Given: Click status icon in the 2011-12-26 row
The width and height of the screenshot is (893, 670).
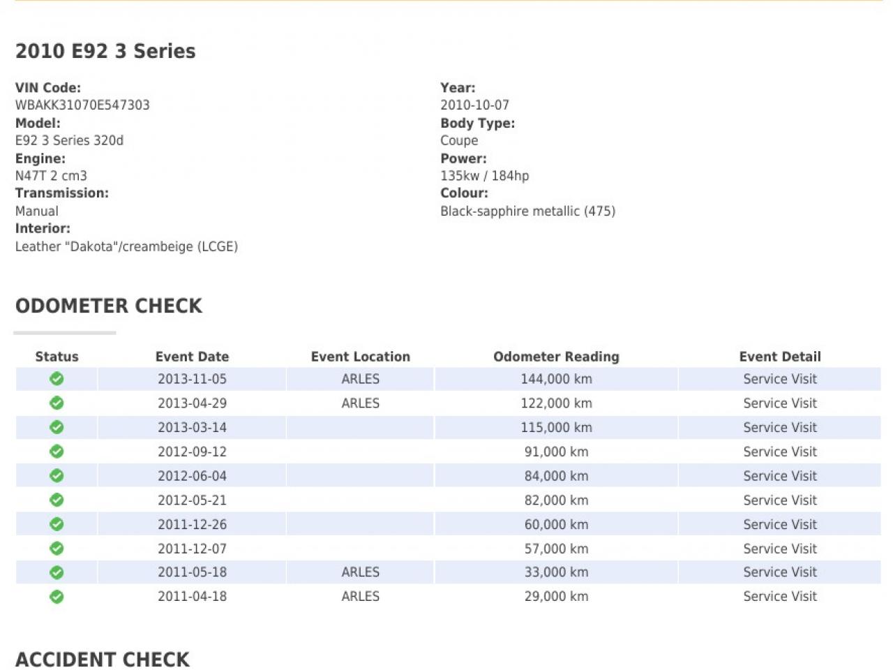Looking at the screenshot, I should coord(57,524).
